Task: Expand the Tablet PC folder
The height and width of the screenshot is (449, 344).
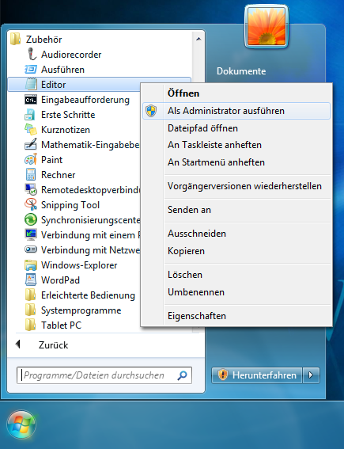Action: pos(53,325)
